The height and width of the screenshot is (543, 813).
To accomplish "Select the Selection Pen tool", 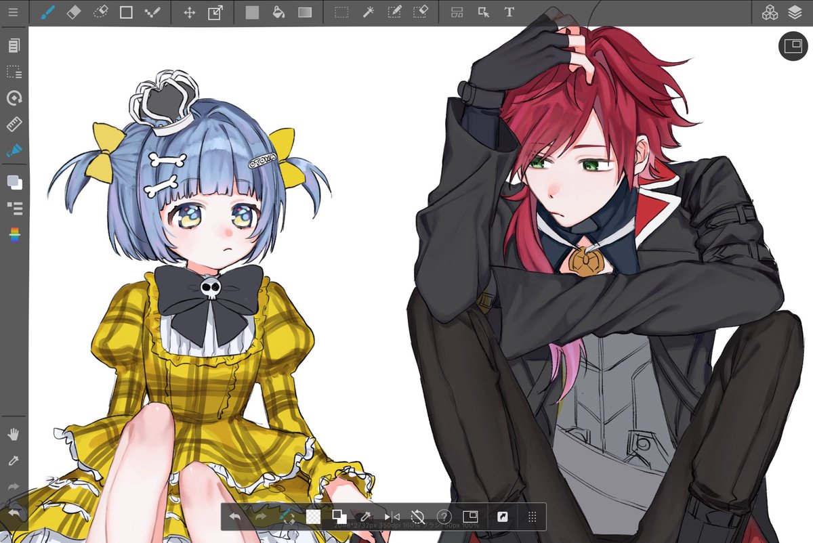I will (394, 12).
